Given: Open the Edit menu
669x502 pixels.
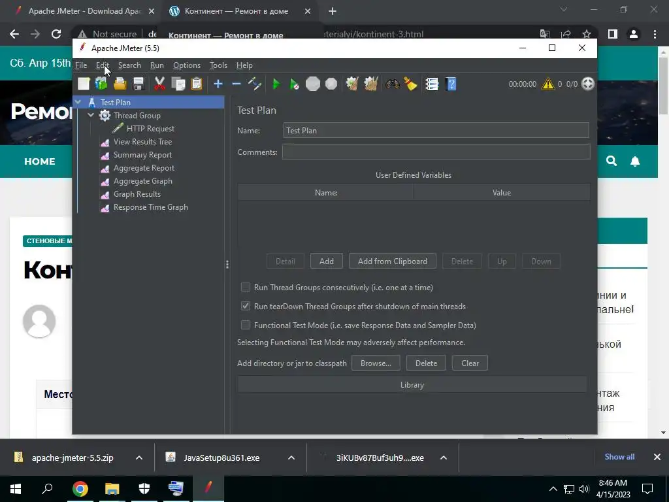Looking at the screenshot, I should point(103,65).
